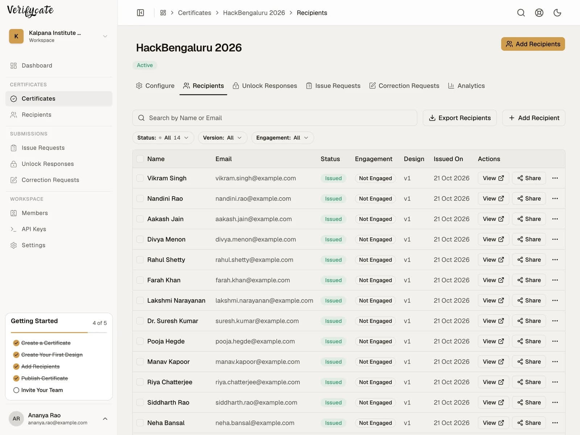Image resolution: width=580 pixels, height=435 pixels.
Task: Select Rahul Shetty row checkbox
Action: pyautogui.click(x=140, y=260)
